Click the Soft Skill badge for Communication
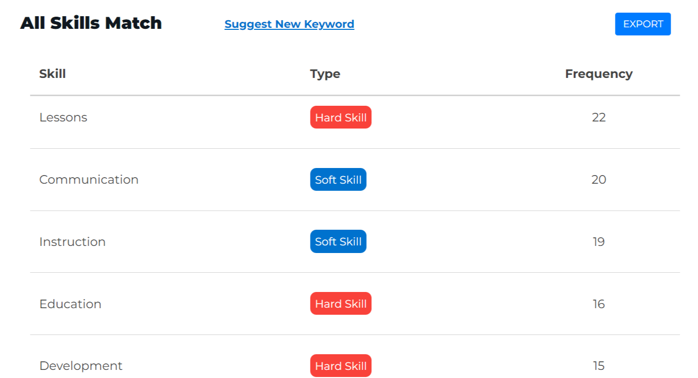 click(x=338, y=180)
